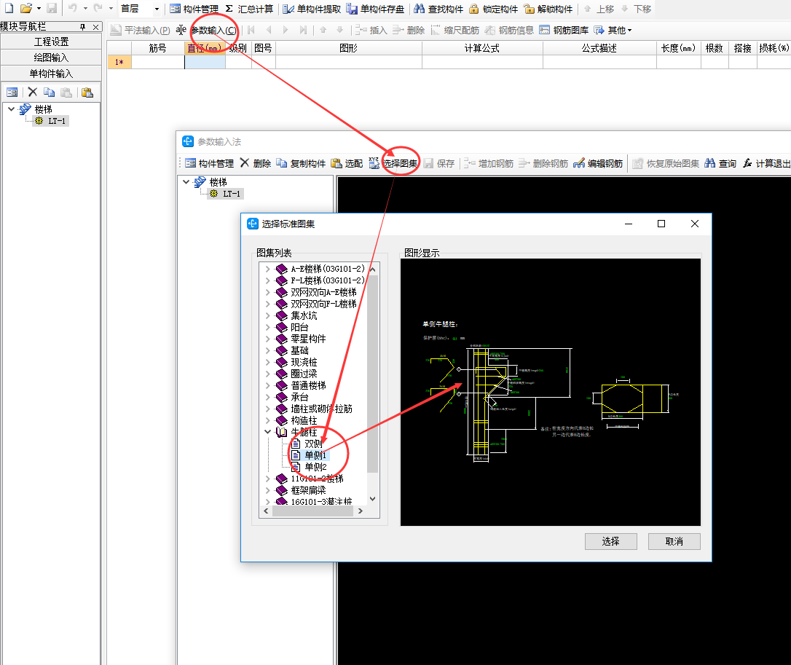Close the 选择标准图集 dialog

tap(695, 224)
